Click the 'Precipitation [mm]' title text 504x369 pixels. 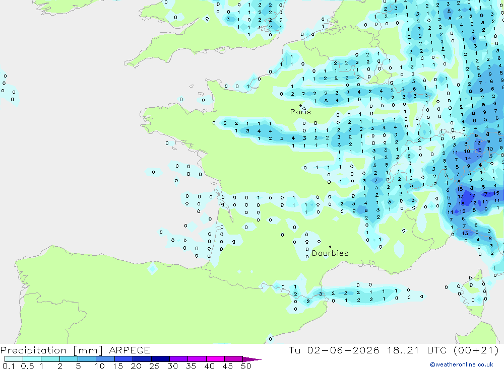(x=51, y=350)
